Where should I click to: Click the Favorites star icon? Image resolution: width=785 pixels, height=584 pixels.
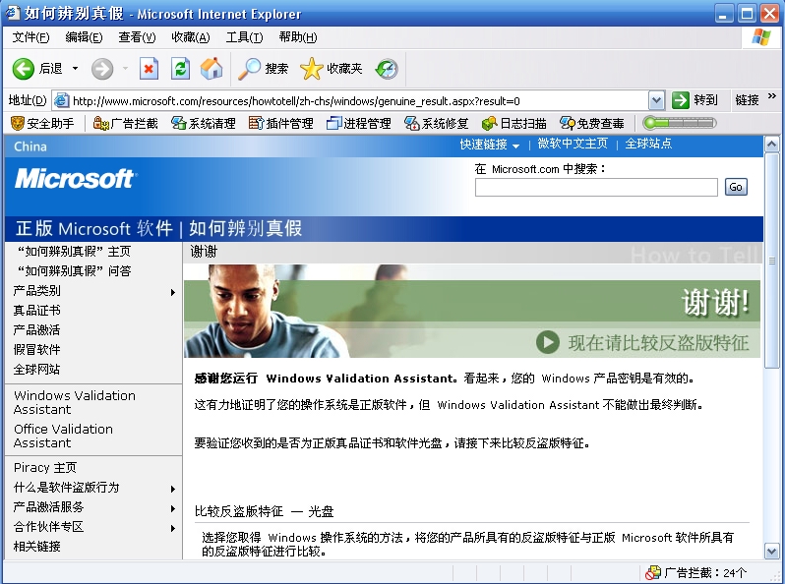pos(312,69)
